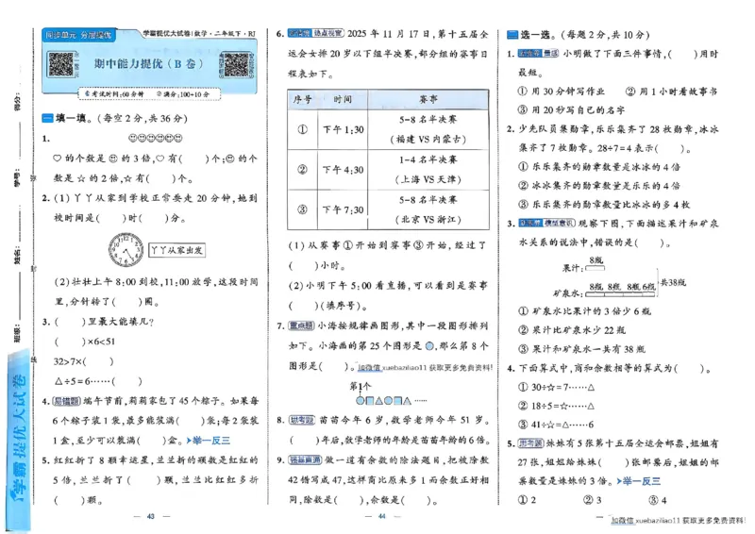Click the 第1个 label above the shapes
755x534 pixels.
pyautogui.click(x=361, y=386)
